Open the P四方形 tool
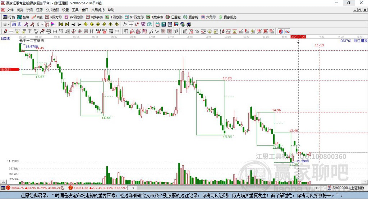Screen dimensions: 368x199 (54, 17)
